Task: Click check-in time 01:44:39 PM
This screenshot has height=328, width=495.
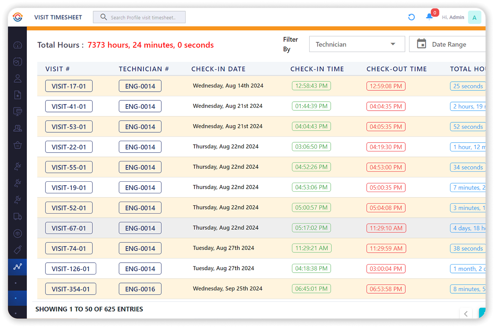Action: [x=311, y=106]
